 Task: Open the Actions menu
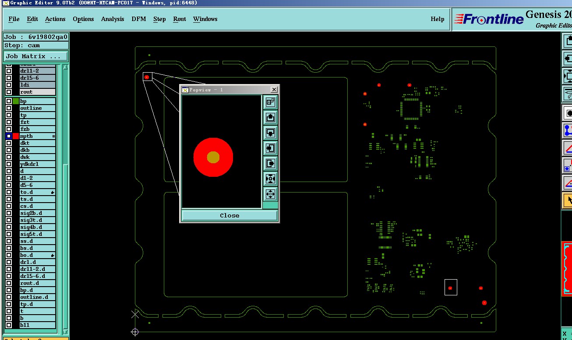(x=55, y=19)
